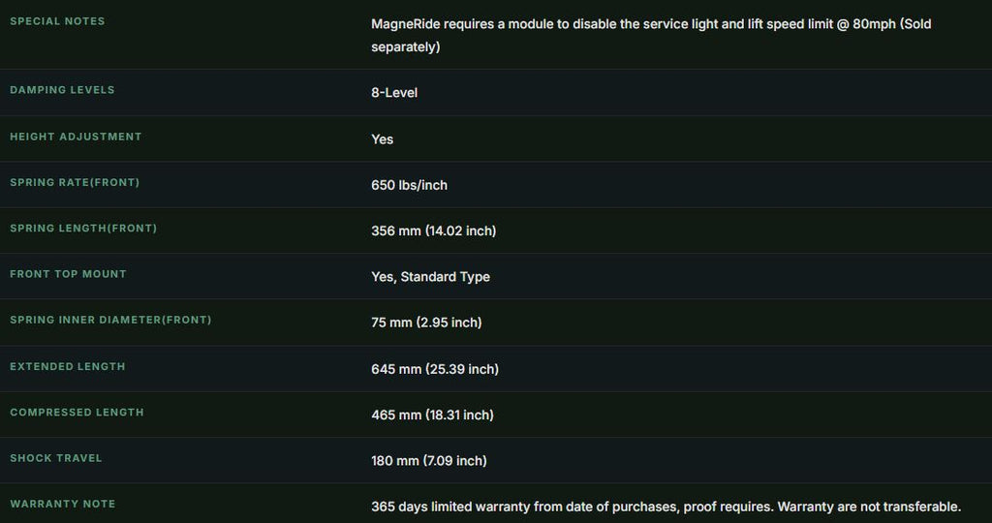Click the Special Notes label
Image resolution: width=992 pixels, height=523 pixels.
[x=57, y=21]
